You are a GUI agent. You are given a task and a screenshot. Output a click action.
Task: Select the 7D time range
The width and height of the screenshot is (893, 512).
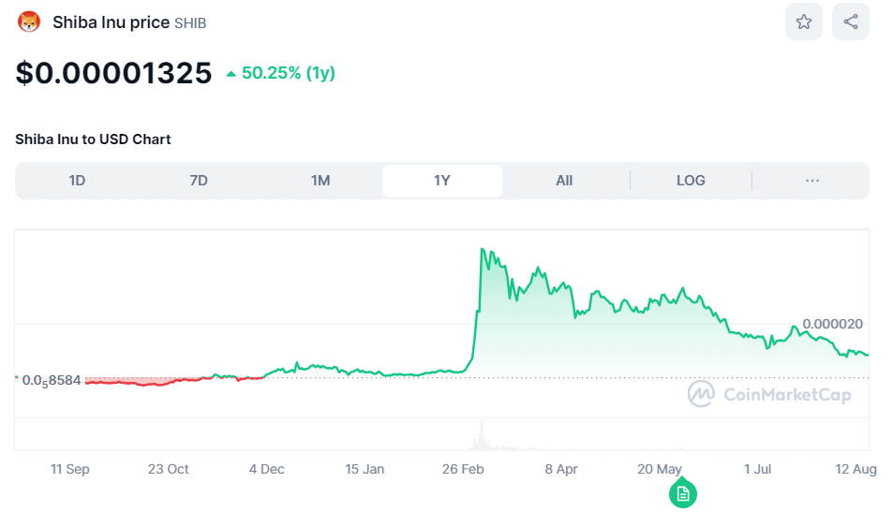199,181
